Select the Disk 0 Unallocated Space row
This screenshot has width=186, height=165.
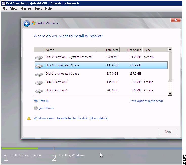pyautogui.click(x=101, y=65)
